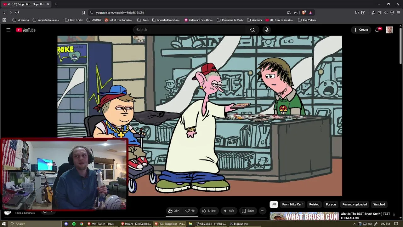403x227 pixels.
Task: Open the WHAT BRUSH GUN video thumbnail
Action: (x=304, y=216)
